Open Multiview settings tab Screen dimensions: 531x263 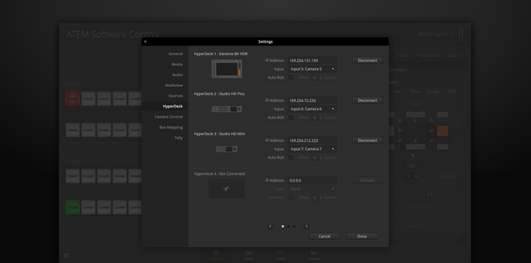165,85
